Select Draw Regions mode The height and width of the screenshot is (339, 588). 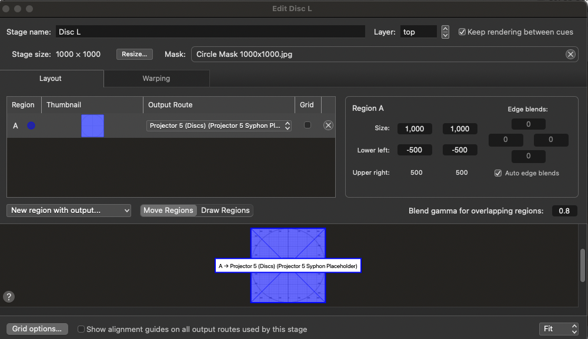click(x=225, y=211)
